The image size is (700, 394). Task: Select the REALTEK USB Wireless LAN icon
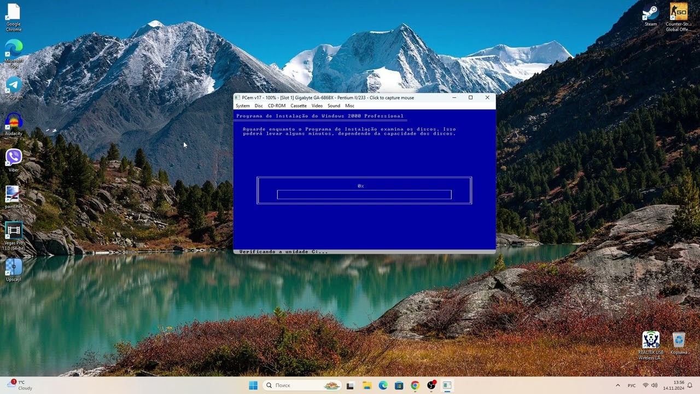click(651, 346)
